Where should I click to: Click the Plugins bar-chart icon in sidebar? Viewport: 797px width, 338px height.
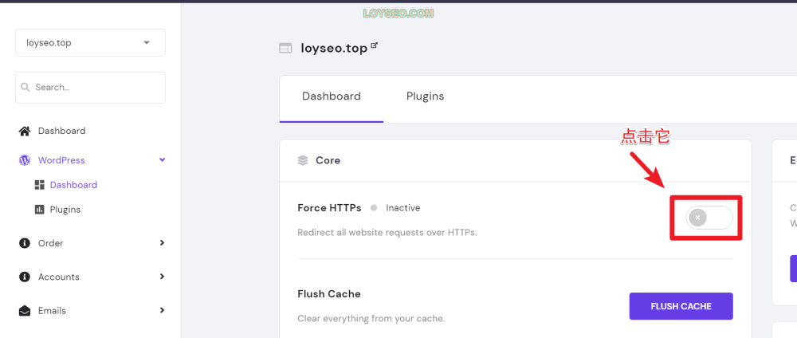(40, 210)
